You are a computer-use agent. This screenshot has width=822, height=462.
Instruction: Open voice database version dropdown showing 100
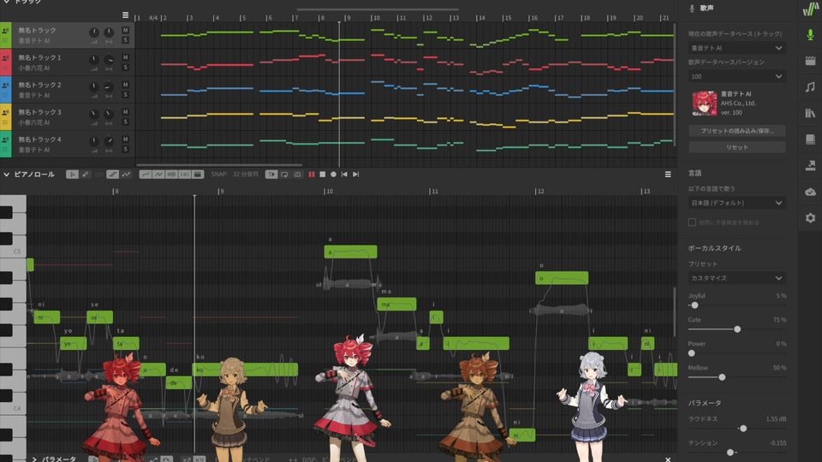pyautogui.click(x=736, y=76)
